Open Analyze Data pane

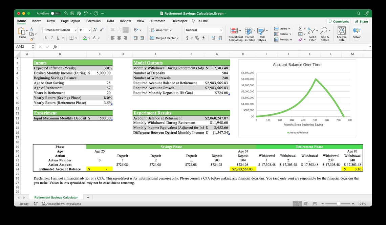[341, 34]
